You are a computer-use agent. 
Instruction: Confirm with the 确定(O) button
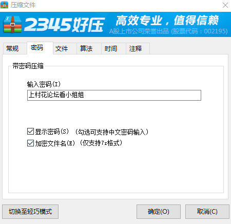pos(159,212)
